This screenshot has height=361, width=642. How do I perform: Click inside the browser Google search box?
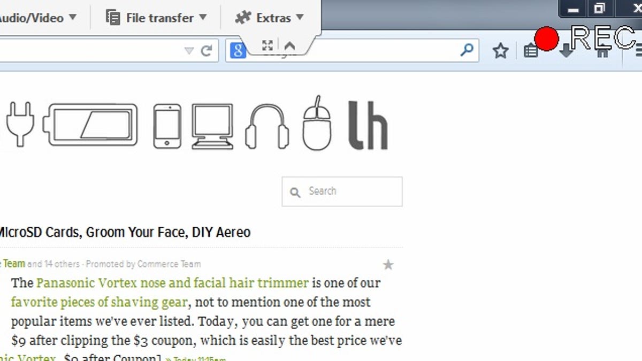pos(353,51)
